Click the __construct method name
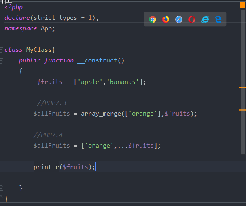This screenshot has height=206, width=246. (97, 60)
